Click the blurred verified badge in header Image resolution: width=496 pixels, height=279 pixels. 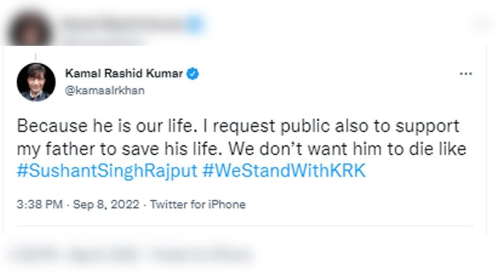(x=195, y=24)
